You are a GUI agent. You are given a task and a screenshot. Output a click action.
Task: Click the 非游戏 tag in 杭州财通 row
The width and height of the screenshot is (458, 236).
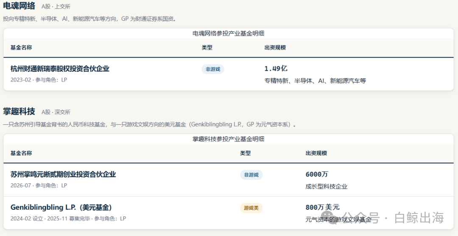212,69
